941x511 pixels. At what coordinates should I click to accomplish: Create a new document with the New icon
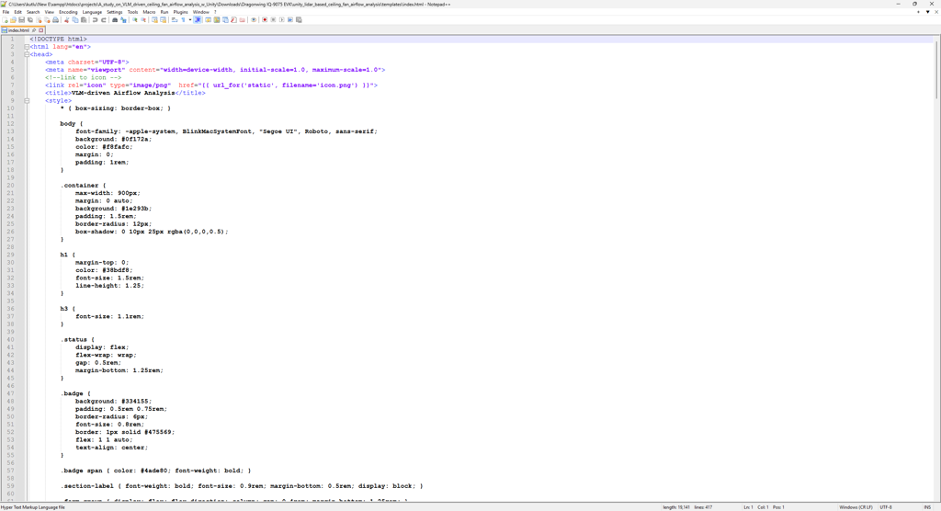click(5, 20)
